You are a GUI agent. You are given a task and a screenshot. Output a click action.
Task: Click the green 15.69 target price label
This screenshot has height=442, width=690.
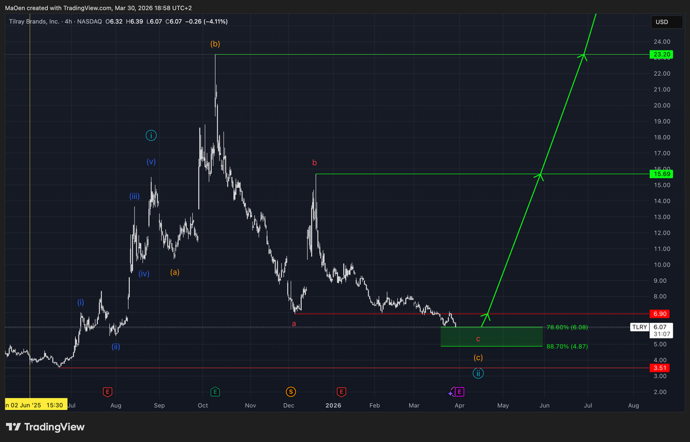click(x=661, y=174)
